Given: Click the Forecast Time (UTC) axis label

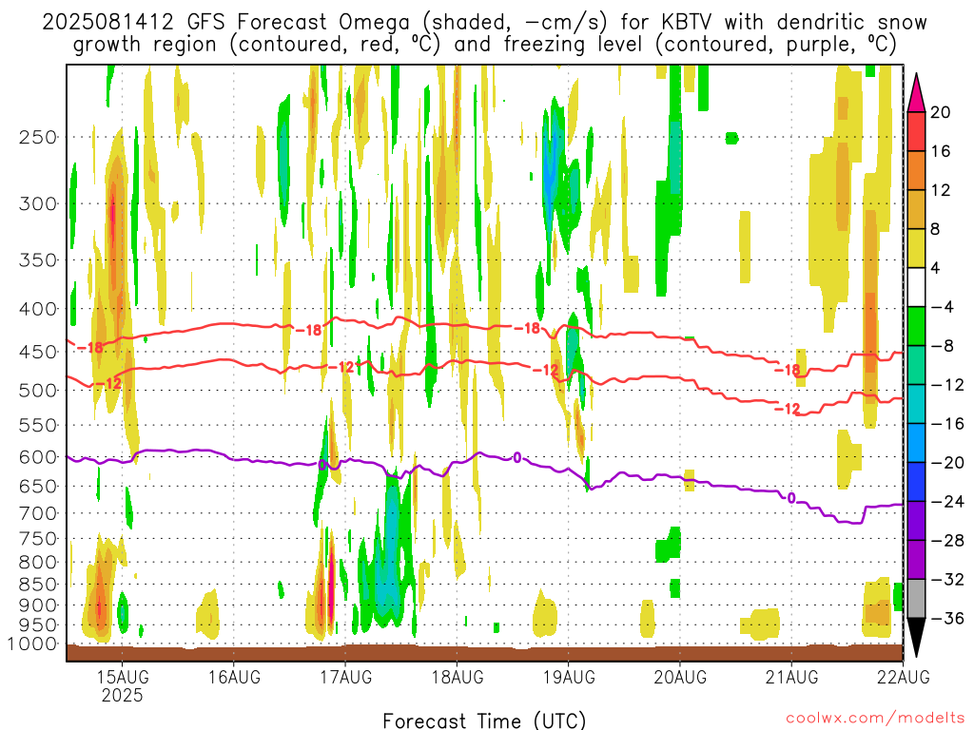Looking at the screenshot, I should point(484,720).
